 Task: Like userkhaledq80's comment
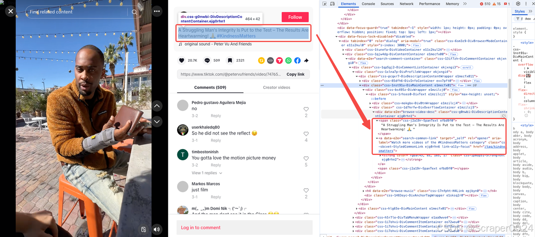pos(306,134)
